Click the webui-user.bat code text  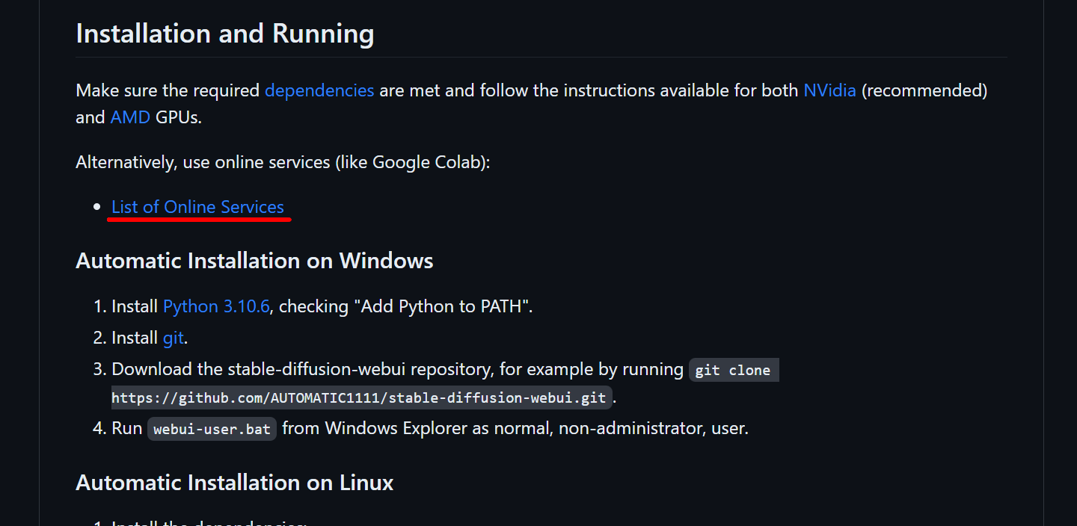212,429
